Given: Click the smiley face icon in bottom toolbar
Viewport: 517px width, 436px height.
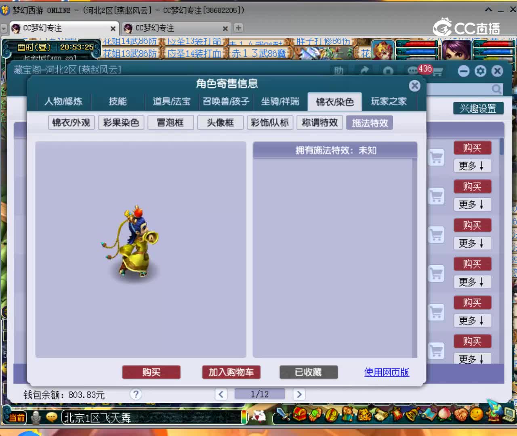Looking at the screenshot, I should (x=477, y=415).
